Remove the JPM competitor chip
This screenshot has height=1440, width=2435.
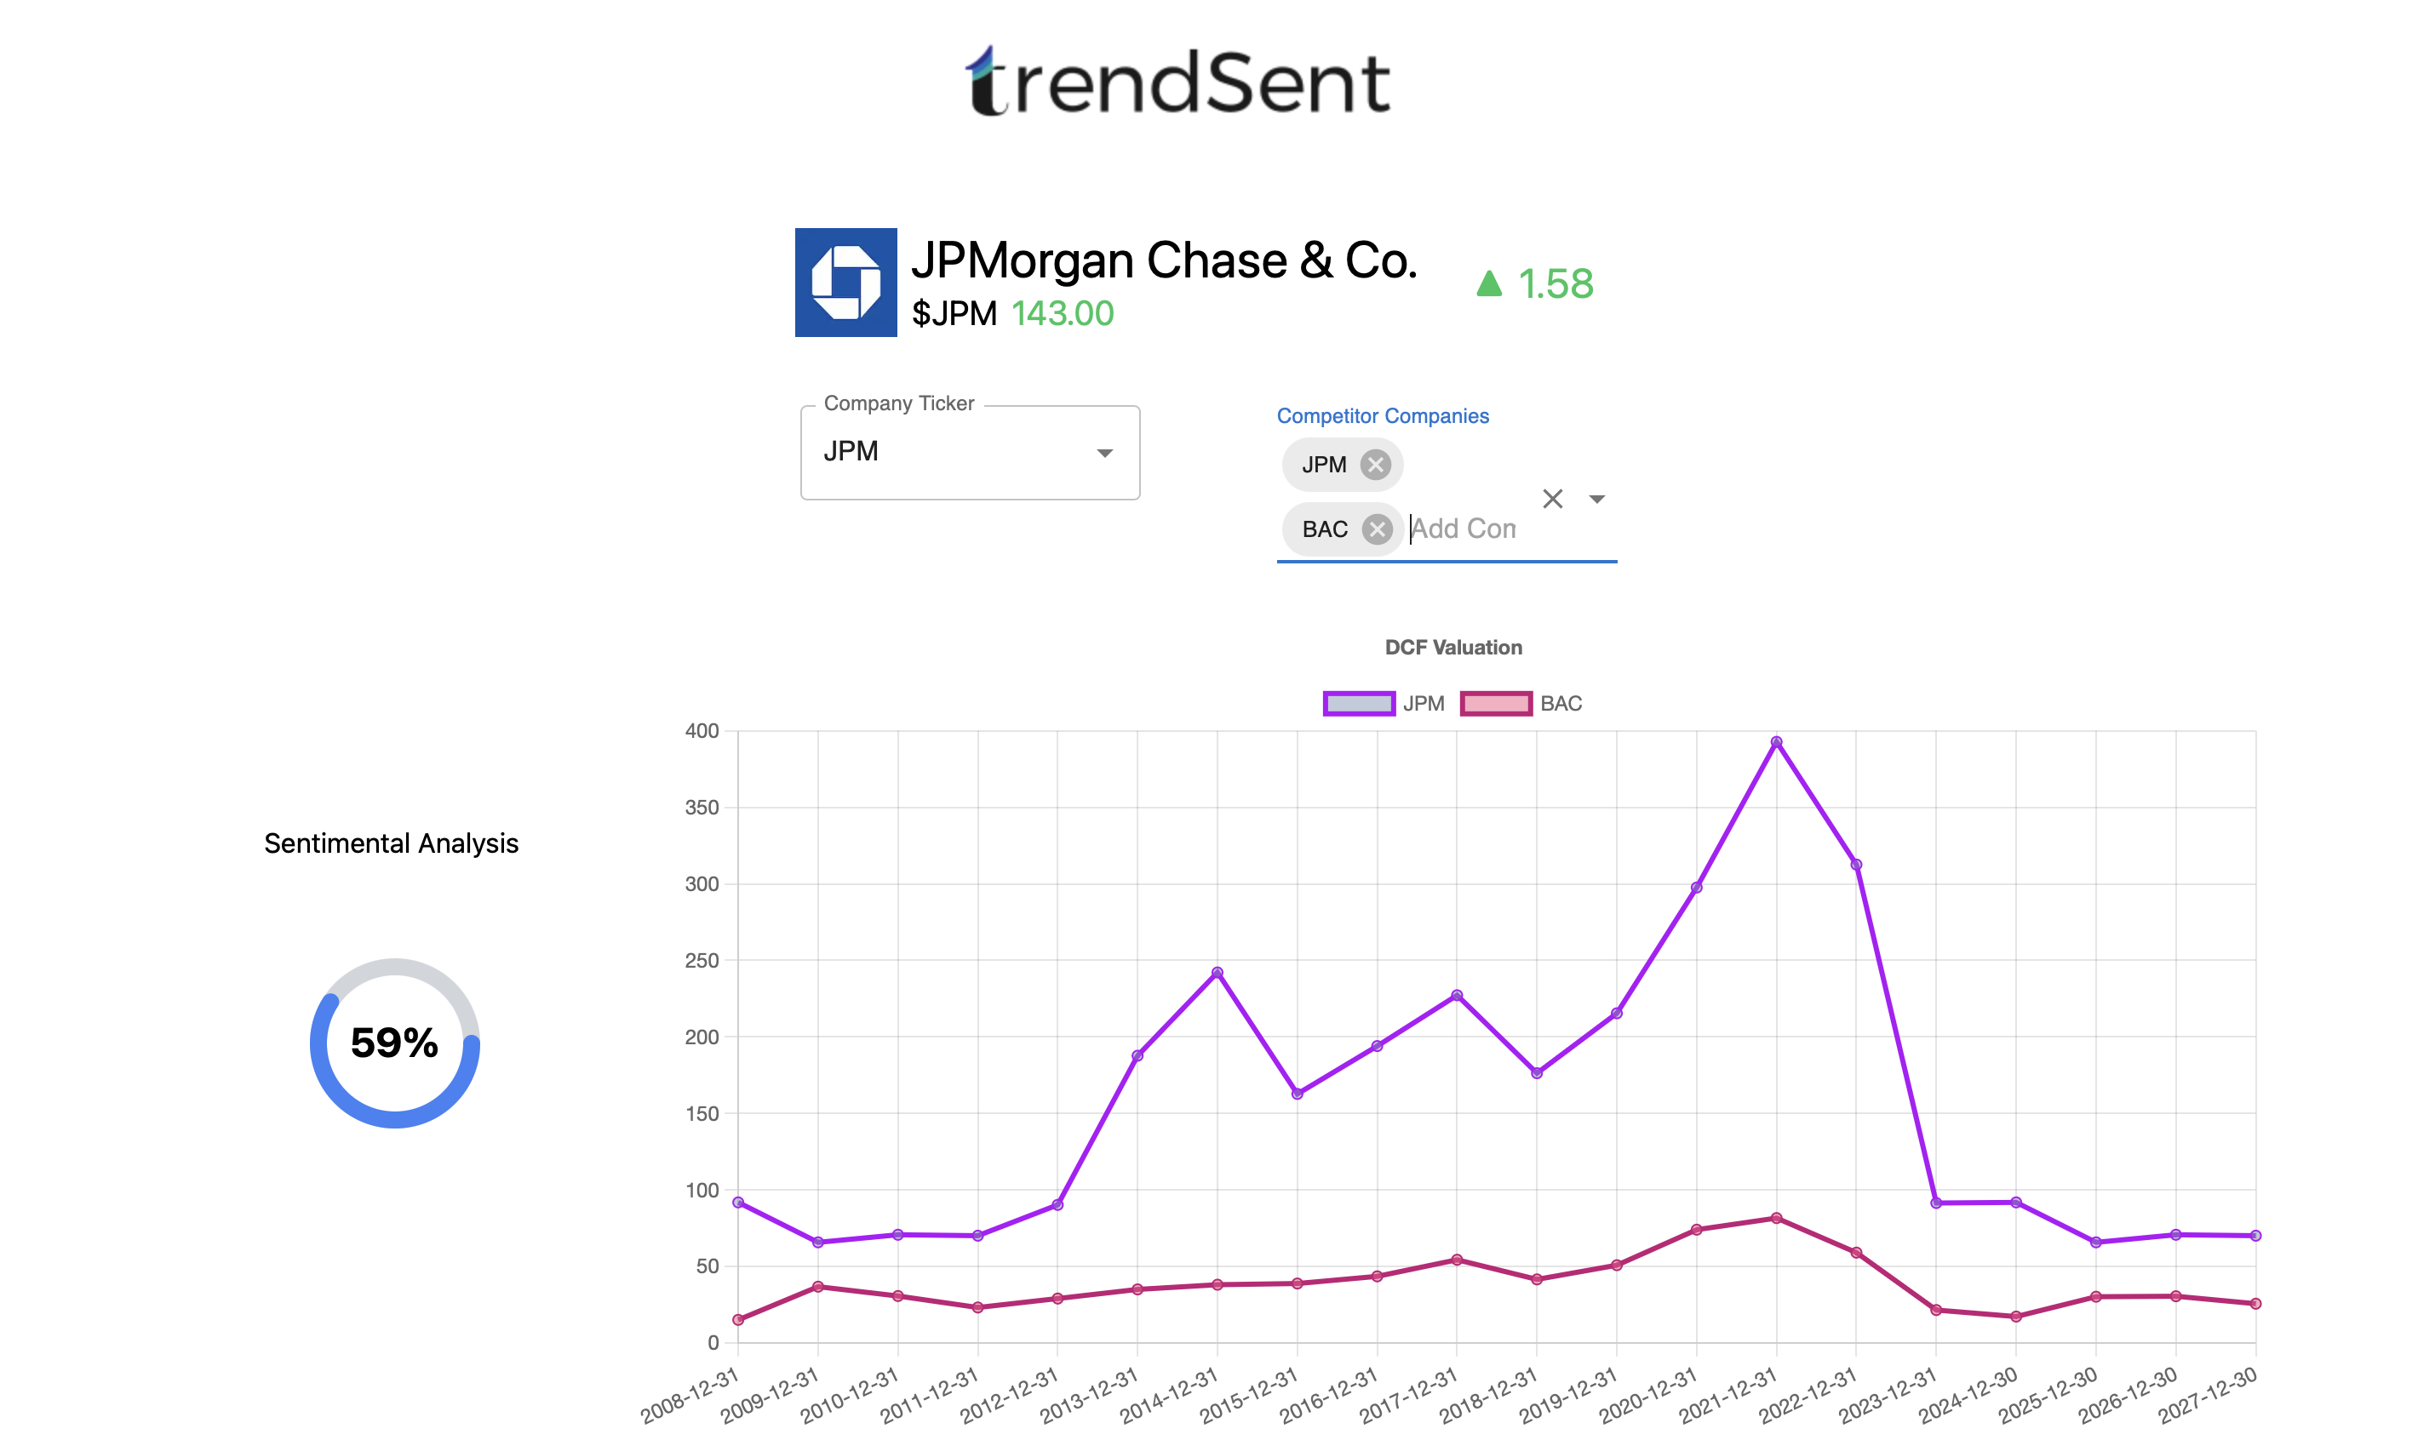coord(1374,465)
